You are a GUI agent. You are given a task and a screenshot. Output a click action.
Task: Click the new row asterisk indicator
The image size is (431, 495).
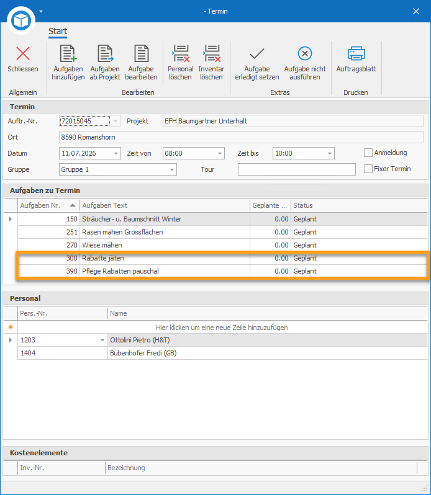(11, 328)
